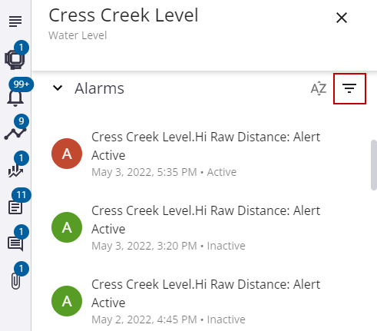Open the summary lines icon in sidebar
Screen dimensions: 377x331
coord(15,22)
